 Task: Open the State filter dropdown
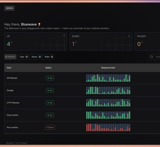tap(48, 57)
